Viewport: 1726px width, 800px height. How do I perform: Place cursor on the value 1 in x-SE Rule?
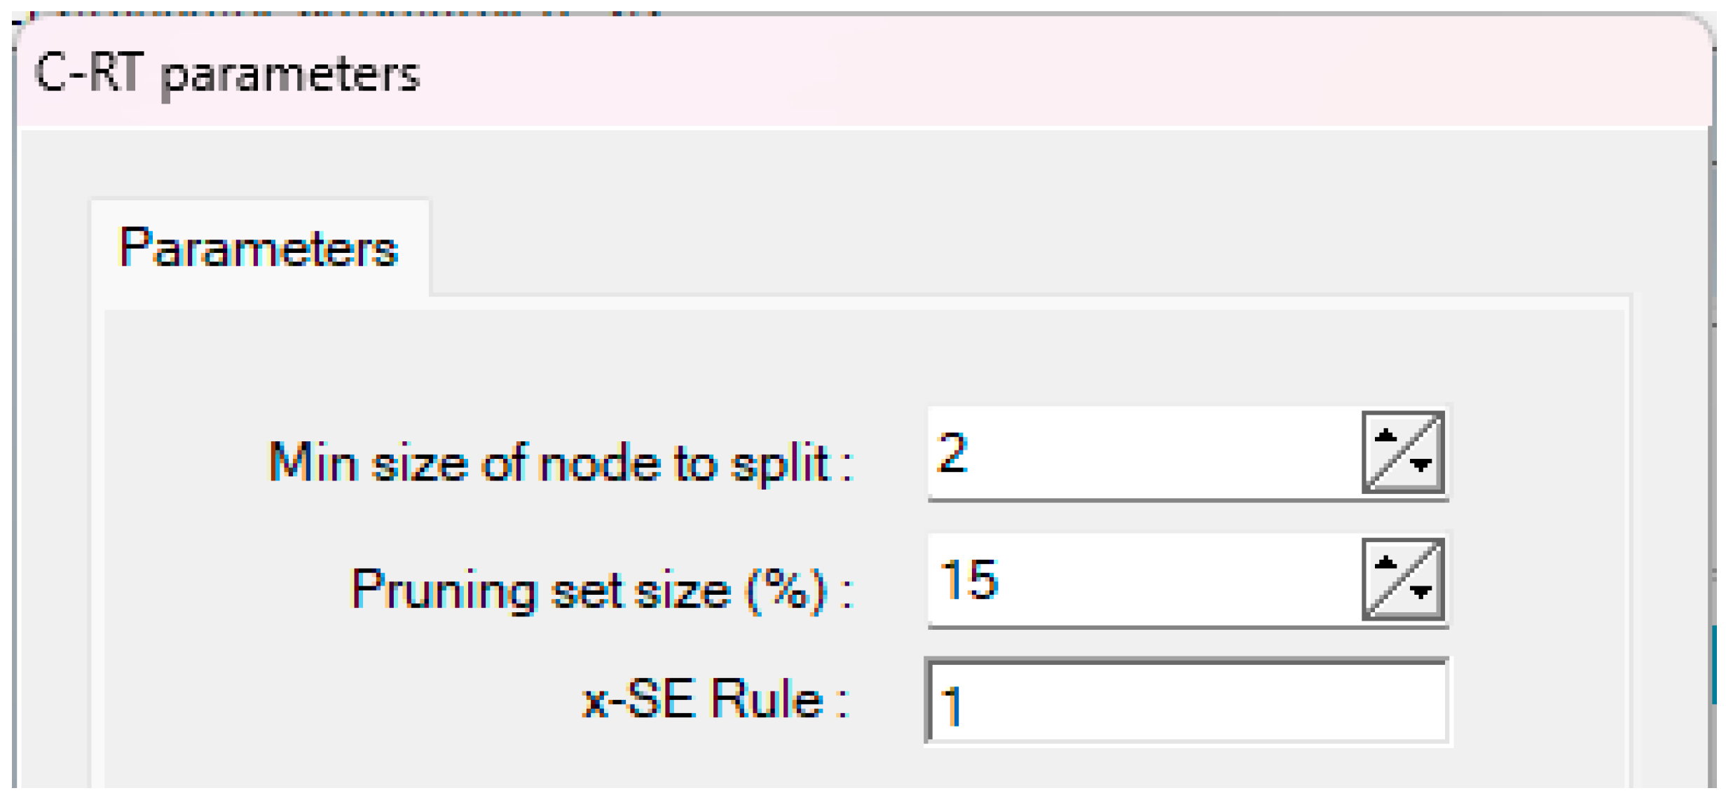click(952, 705)
